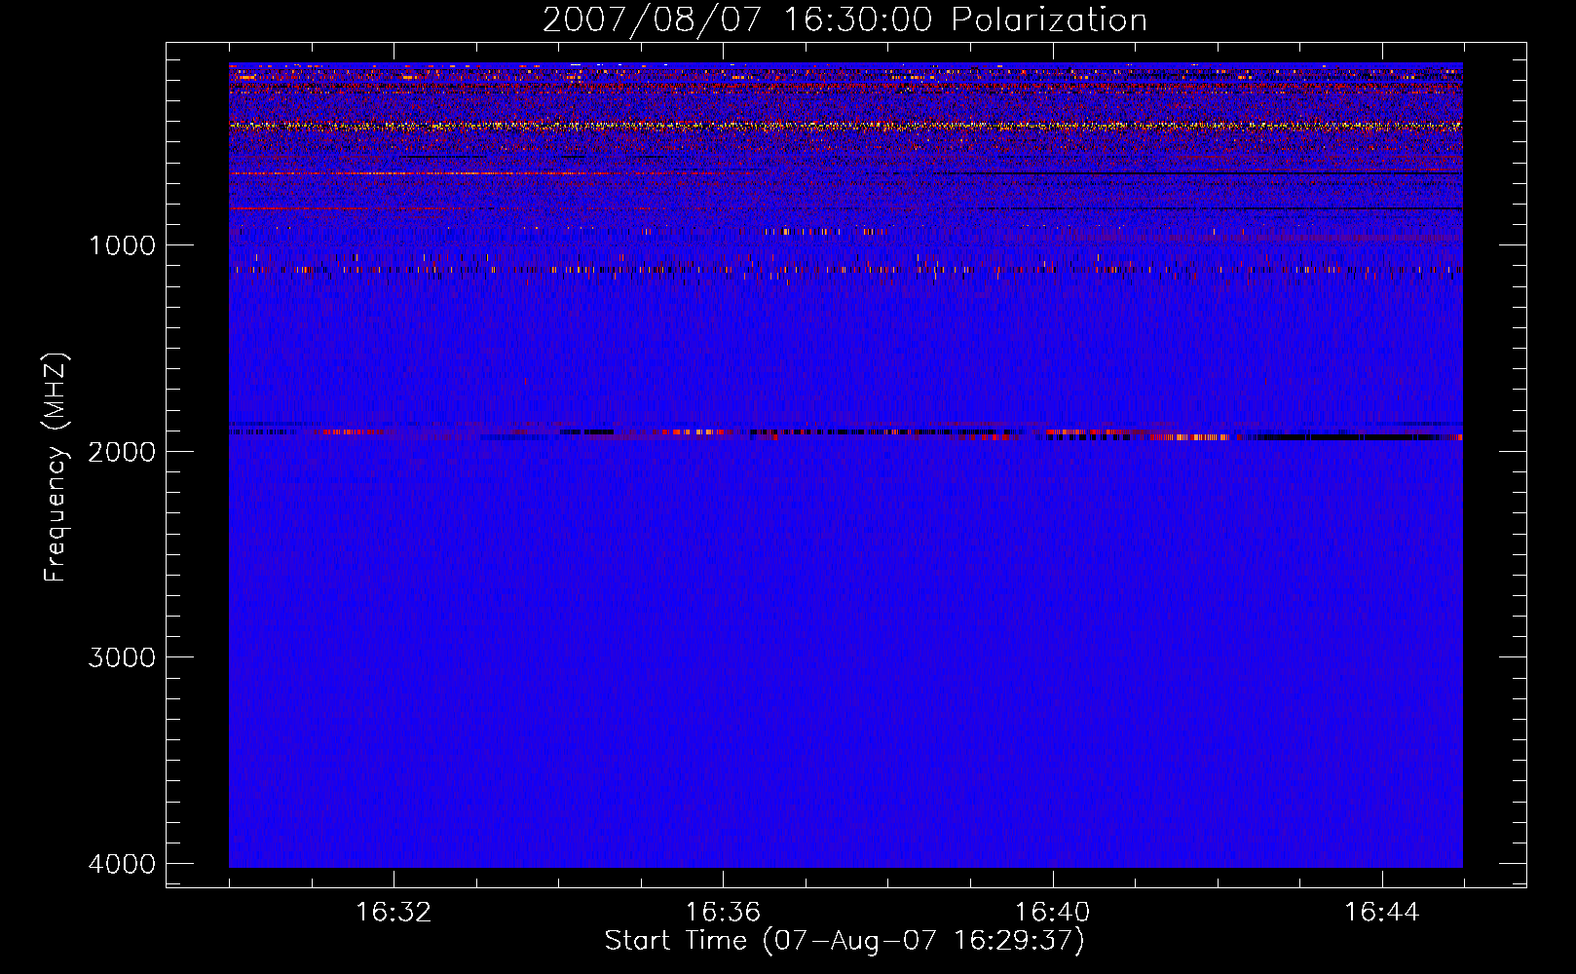Image resolution: width=1576 pixels, height=974 pixels.
Task: Click the plot title '2007/08/07 16:30:00 Polarization'
Action: coord(844,20)
